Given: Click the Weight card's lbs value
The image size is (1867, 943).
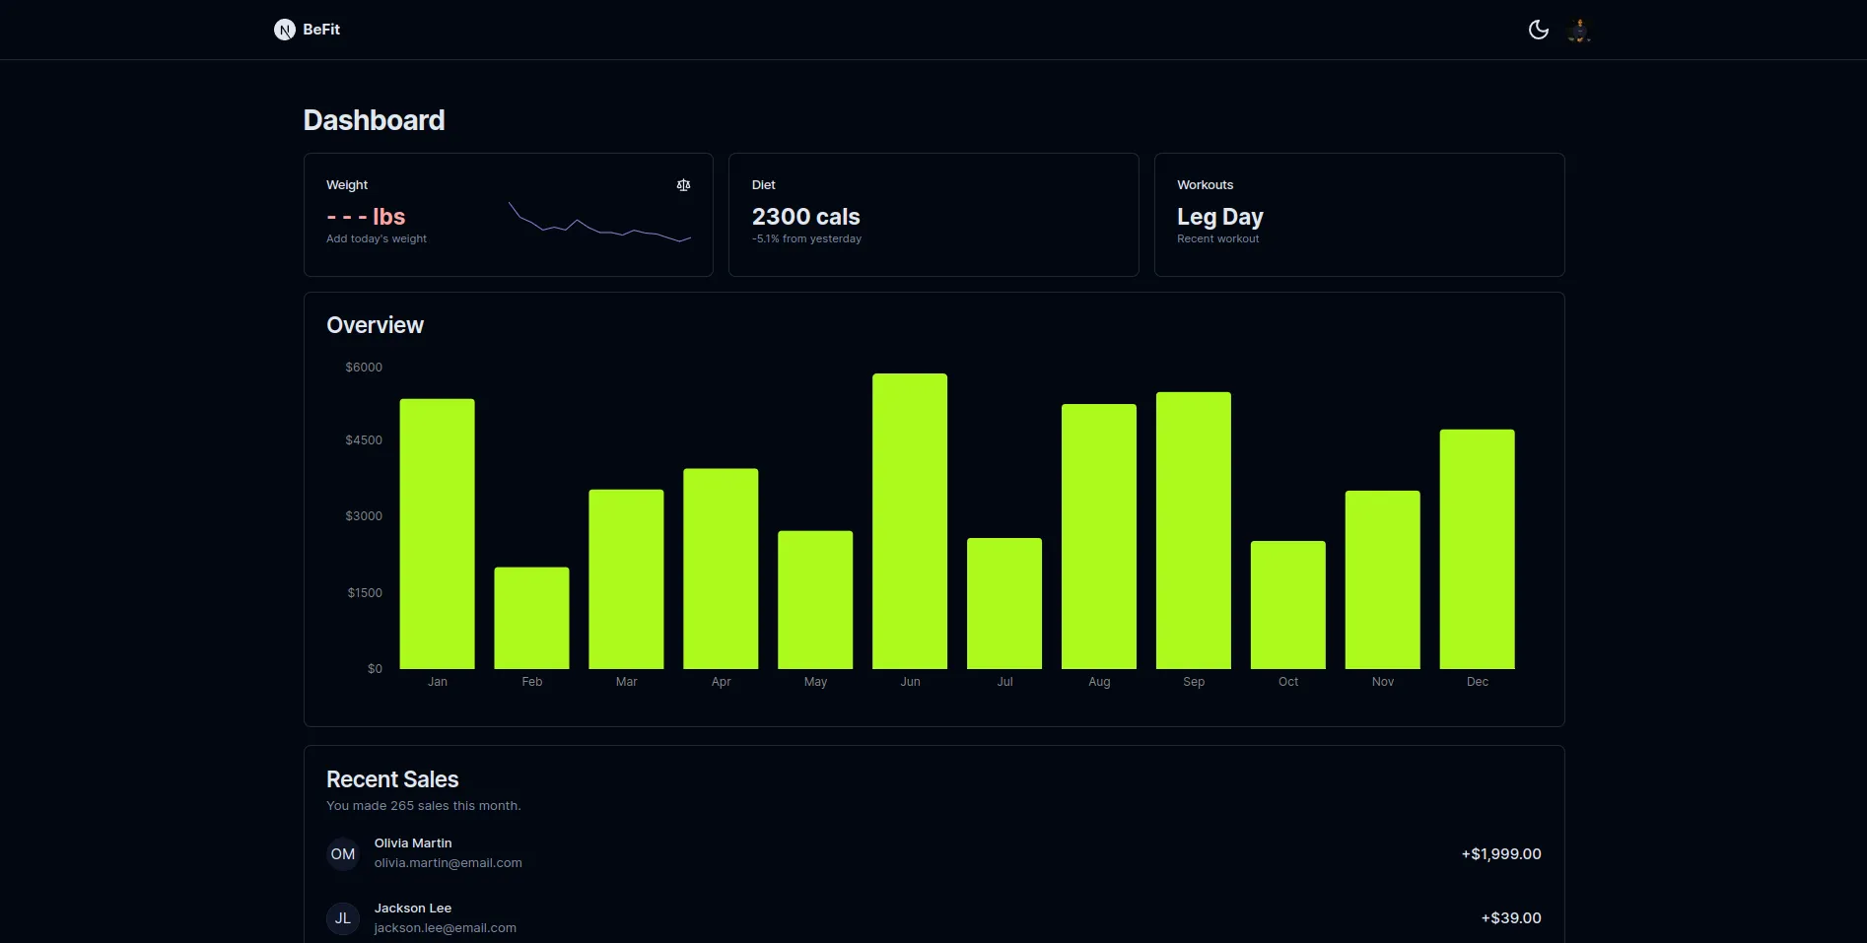Looking at the screenshot, I should pos(366,217).
